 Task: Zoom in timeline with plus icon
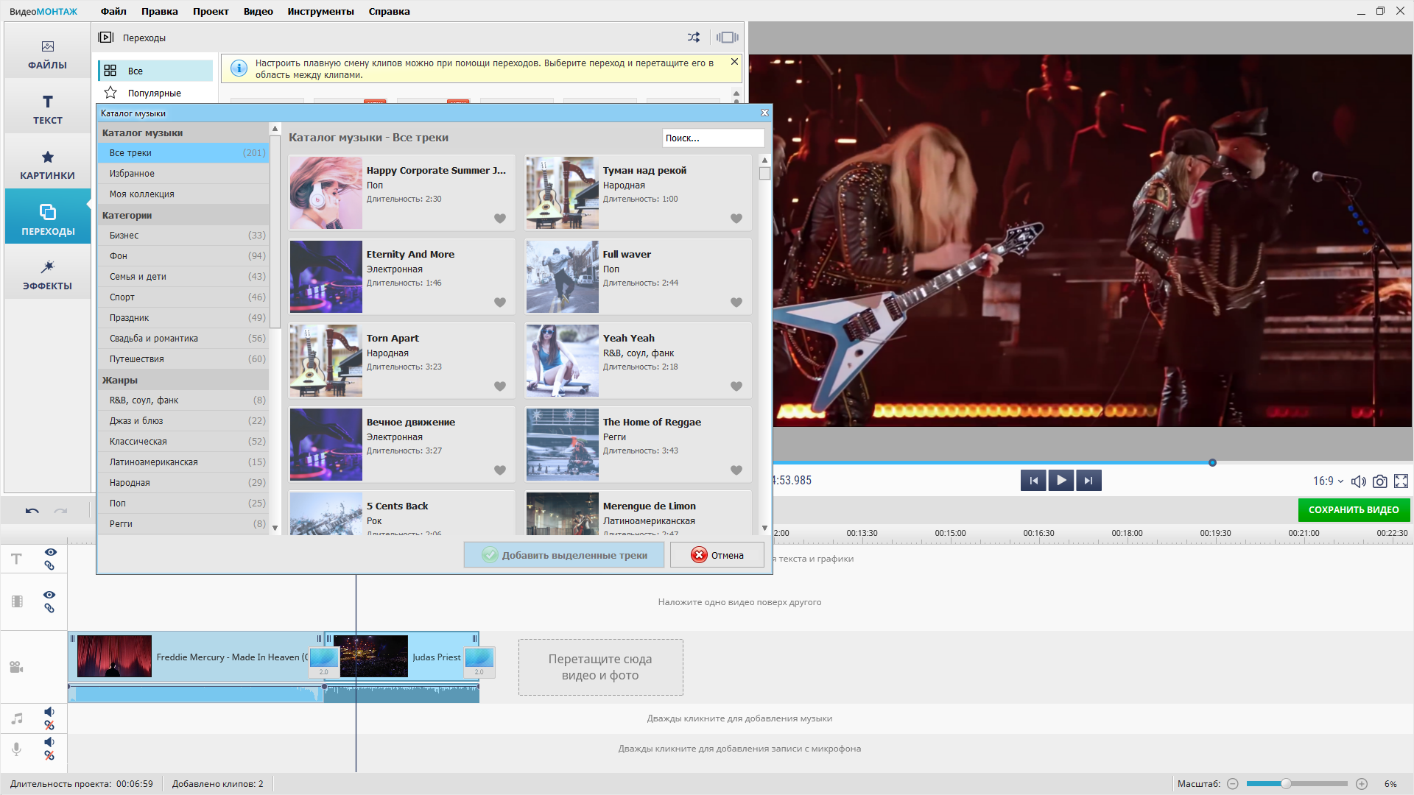[x=1362, y=784]
